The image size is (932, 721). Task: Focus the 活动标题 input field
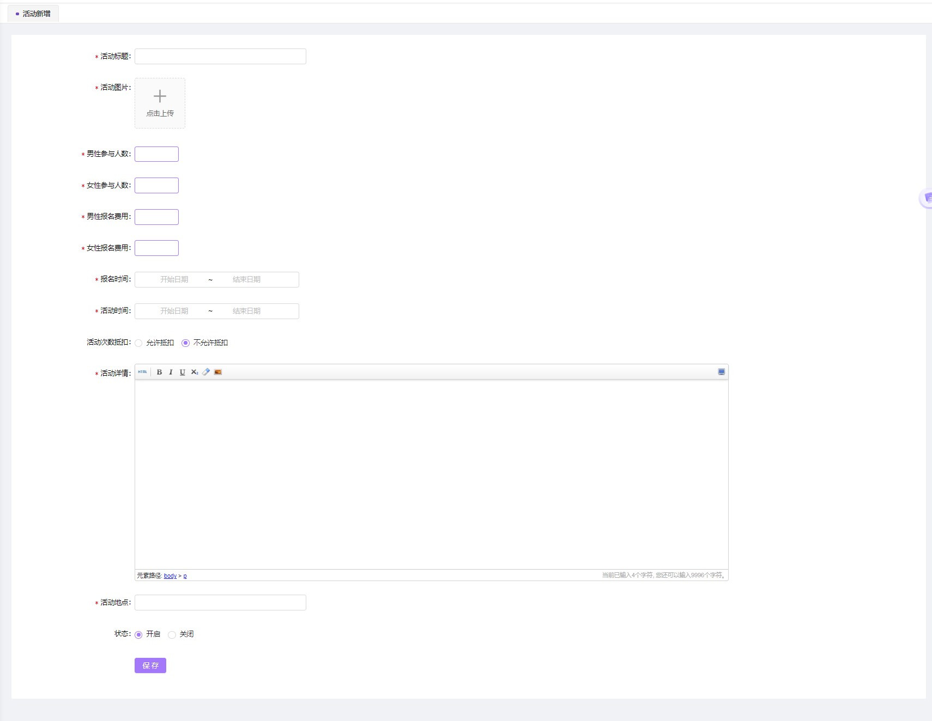pyautogui.click(x=220, y=56)
